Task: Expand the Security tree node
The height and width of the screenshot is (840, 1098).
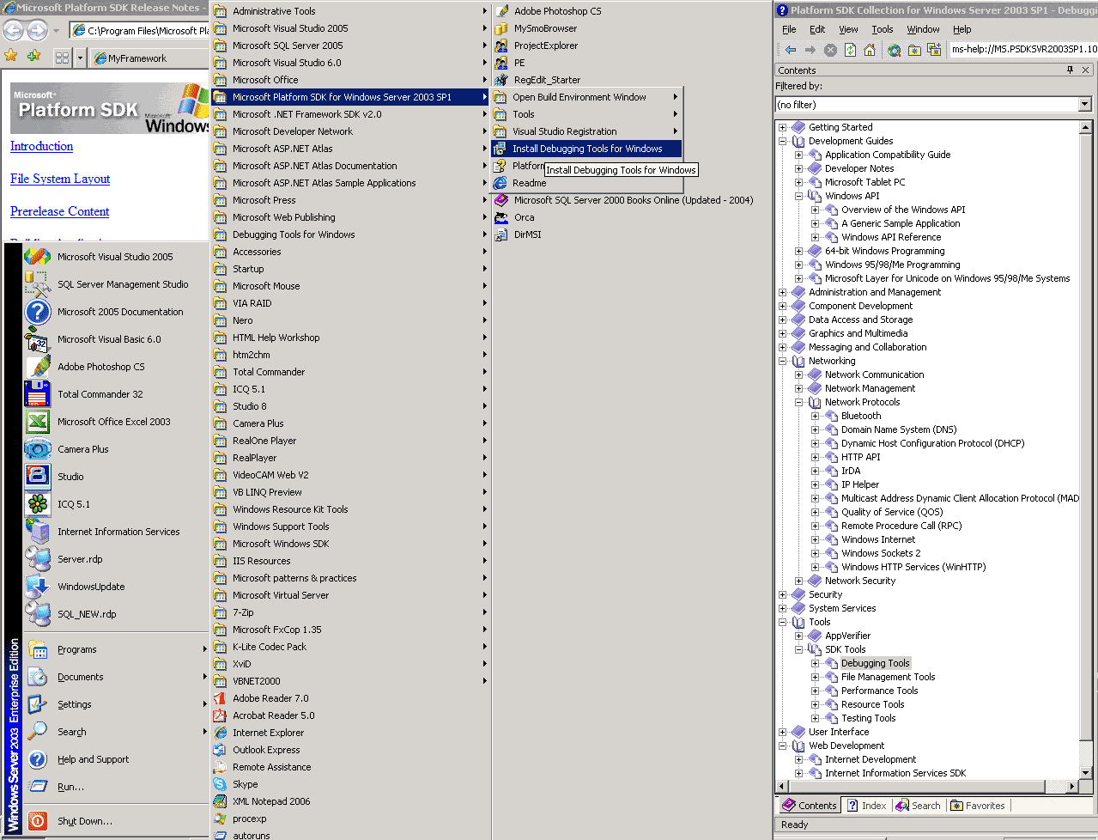Action: 783,594
